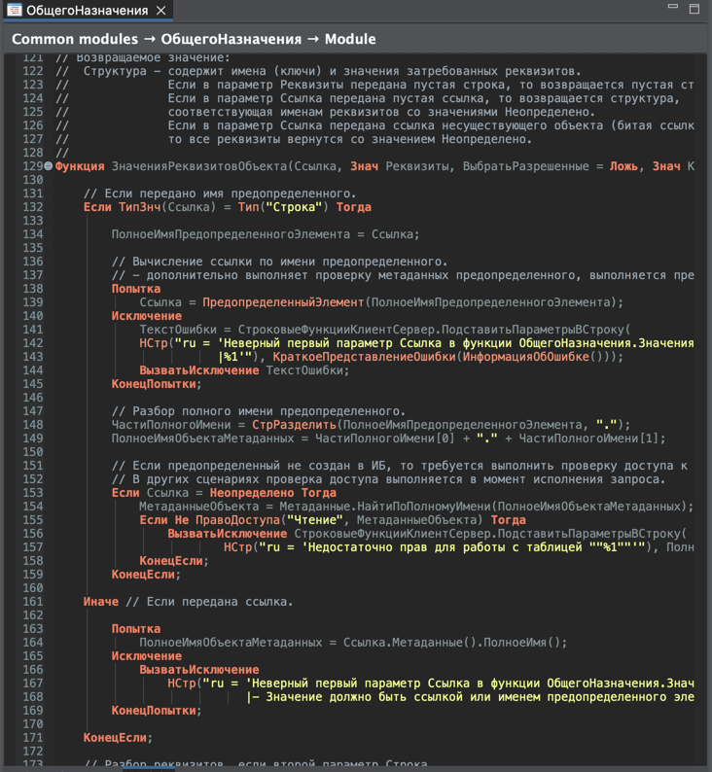
Task: Click comment 'Если передано имя предопределенного' on line 131
Action: click(220, 193)
